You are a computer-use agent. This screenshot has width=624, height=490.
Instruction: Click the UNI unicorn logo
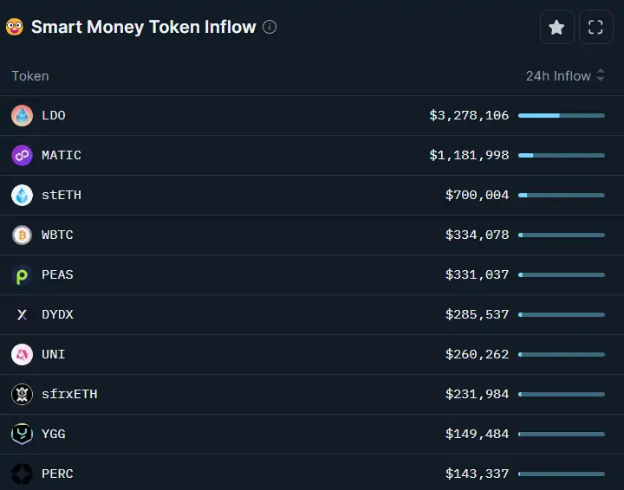coord(22,354)
